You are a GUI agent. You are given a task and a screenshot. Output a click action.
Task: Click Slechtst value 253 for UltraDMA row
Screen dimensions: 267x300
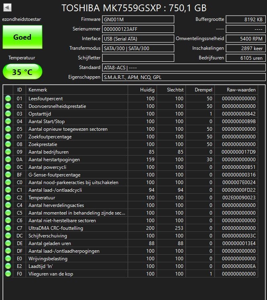tap(179, 228)
